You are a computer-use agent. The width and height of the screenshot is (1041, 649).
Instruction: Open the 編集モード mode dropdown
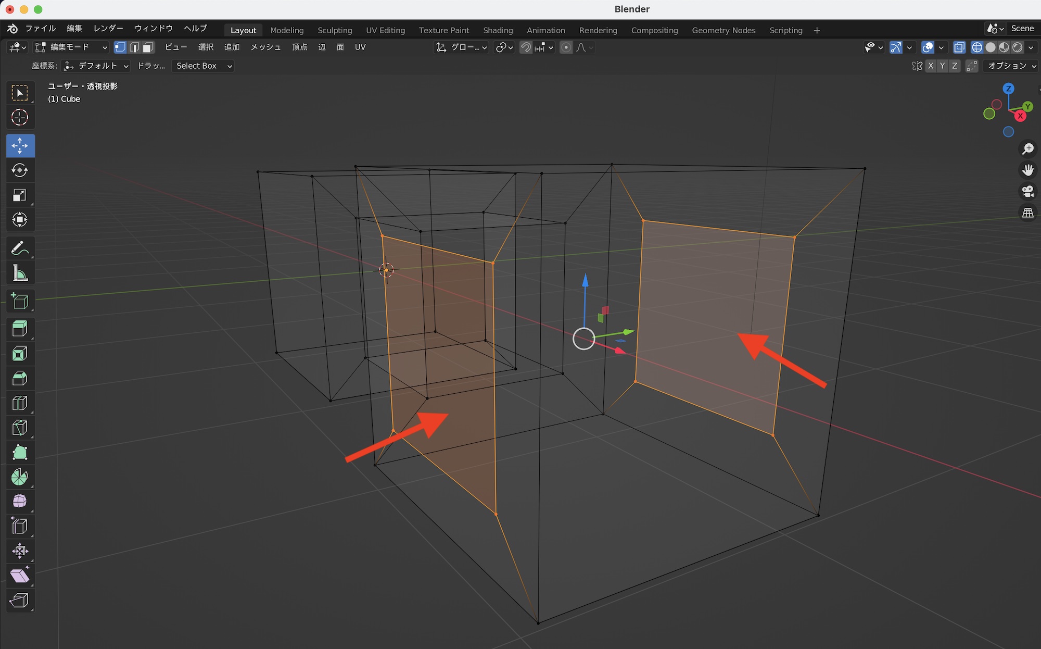coord(71,47)
